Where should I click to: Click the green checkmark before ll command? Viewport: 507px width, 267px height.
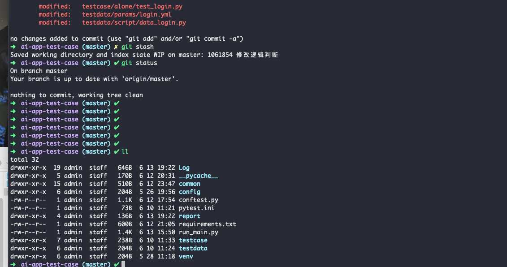pos(117,151)
